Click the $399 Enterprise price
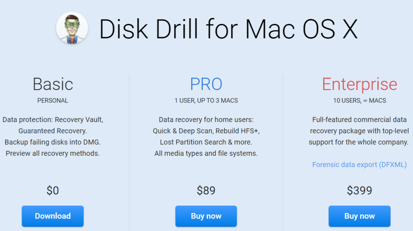 359,191
